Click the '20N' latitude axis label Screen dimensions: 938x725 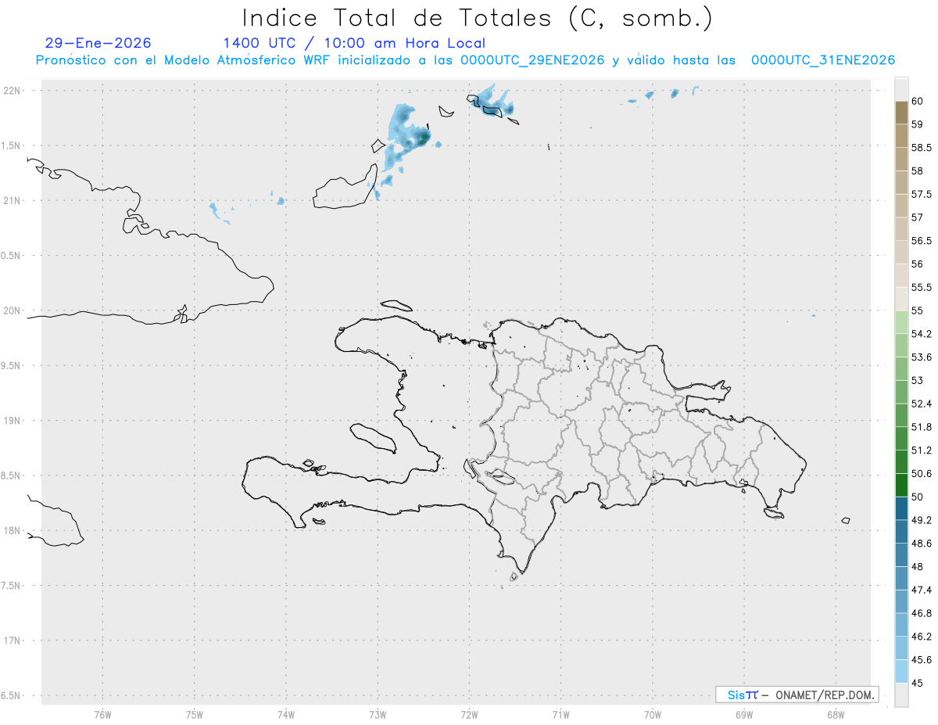13,310
